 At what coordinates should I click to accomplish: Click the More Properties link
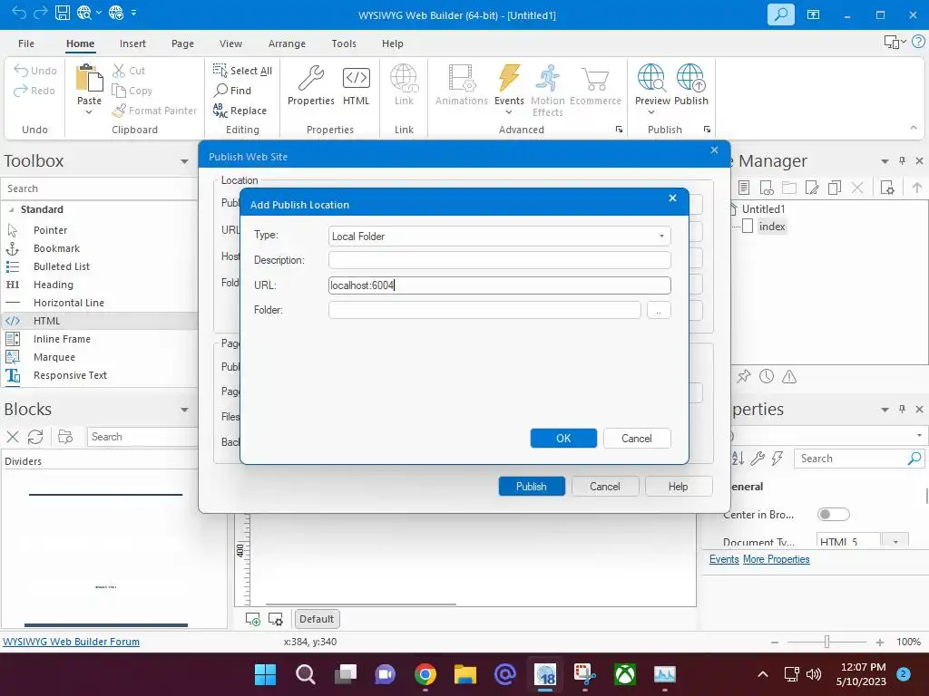click(x=777, y=559)
